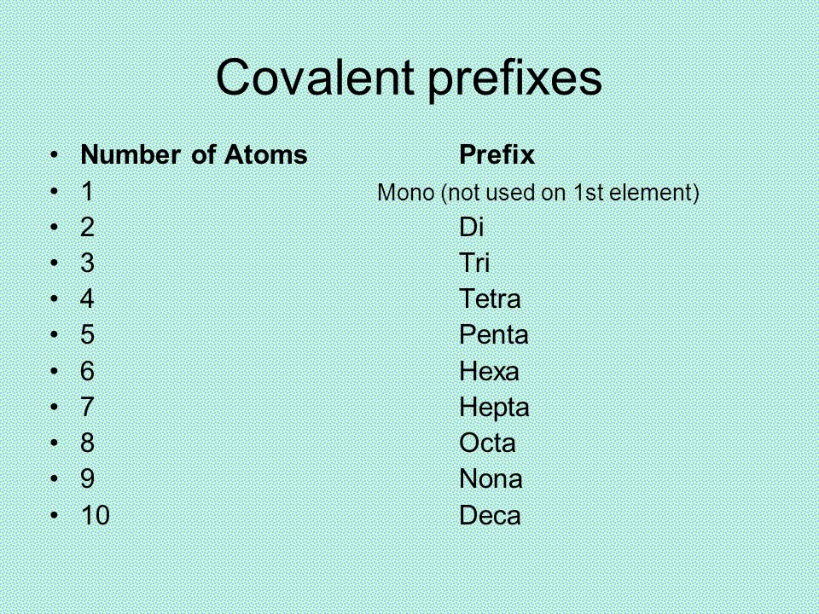The height and width of the screenshot is (614, 819).
Task: Select the 'Number of Atoms' heading
Action: pos(194,154)
